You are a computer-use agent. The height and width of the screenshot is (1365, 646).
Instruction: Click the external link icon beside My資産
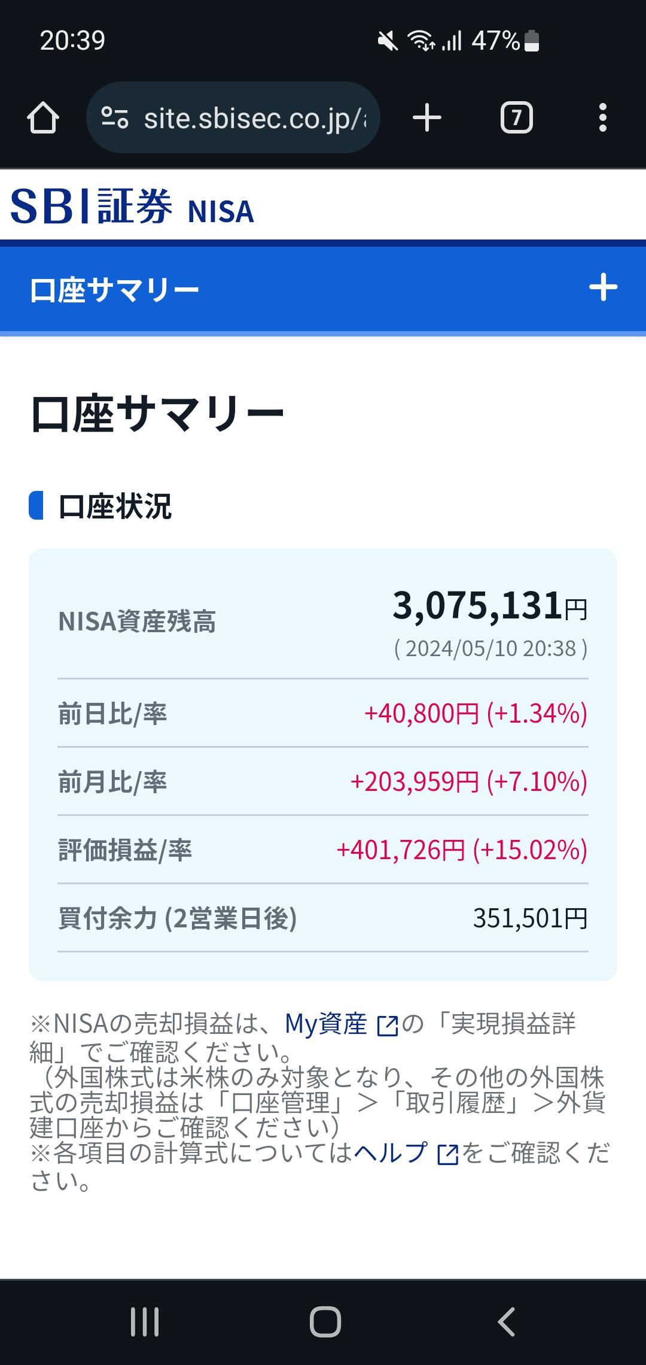388,1026
